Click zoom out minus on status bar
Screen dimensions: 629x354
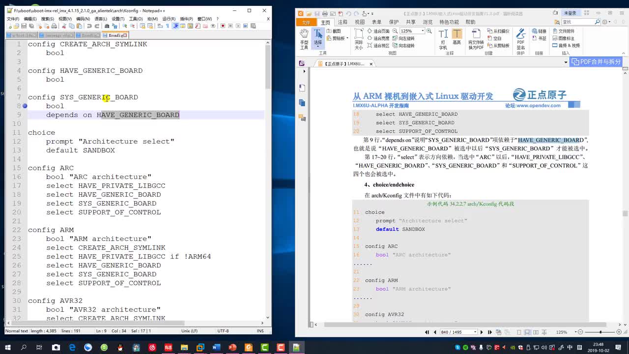pos(580,332)
